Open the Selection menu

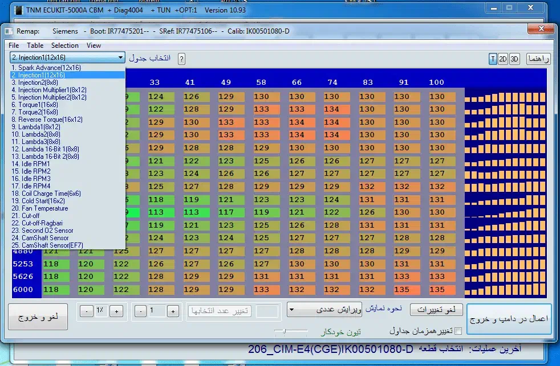(x=65, y=46)
